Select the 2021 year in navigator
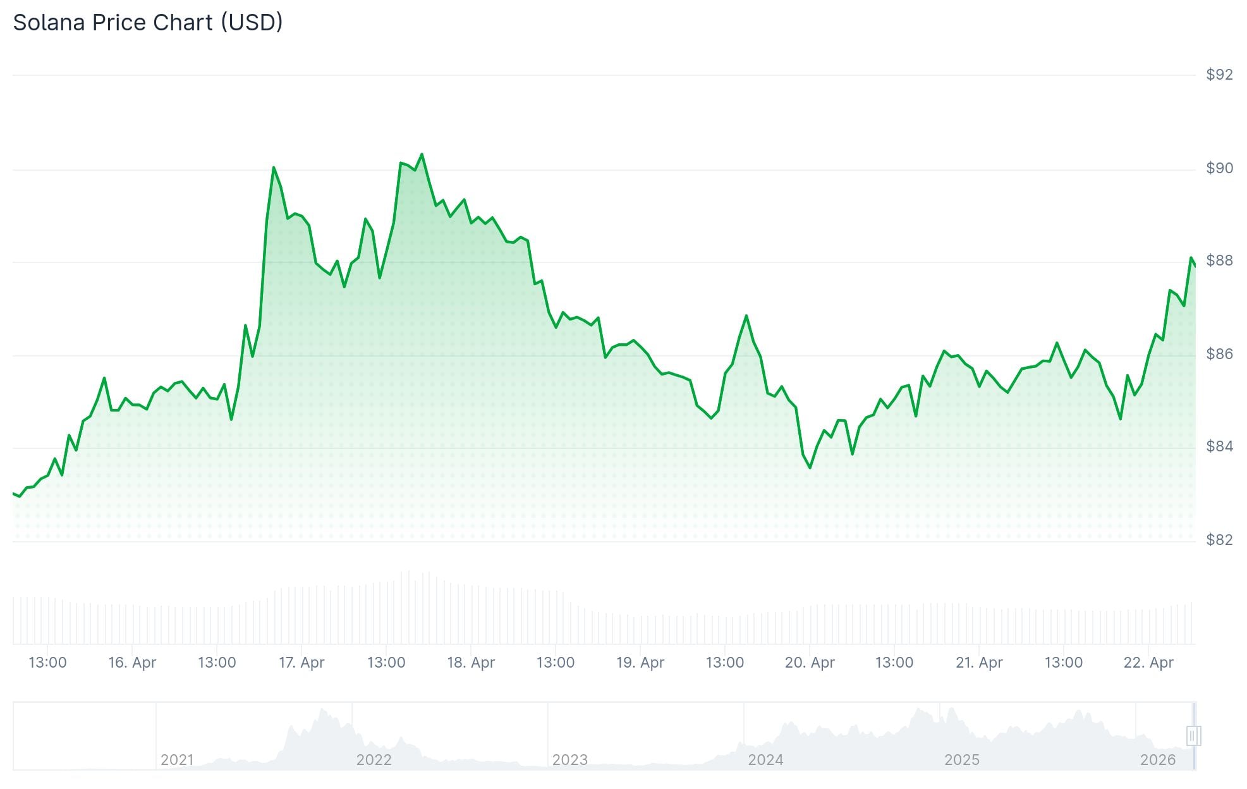 (x=177, y=759)
